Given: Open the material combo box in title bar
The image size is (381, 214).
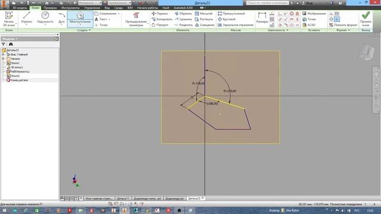Looking at the screenshot, I should tap(90, 3).
